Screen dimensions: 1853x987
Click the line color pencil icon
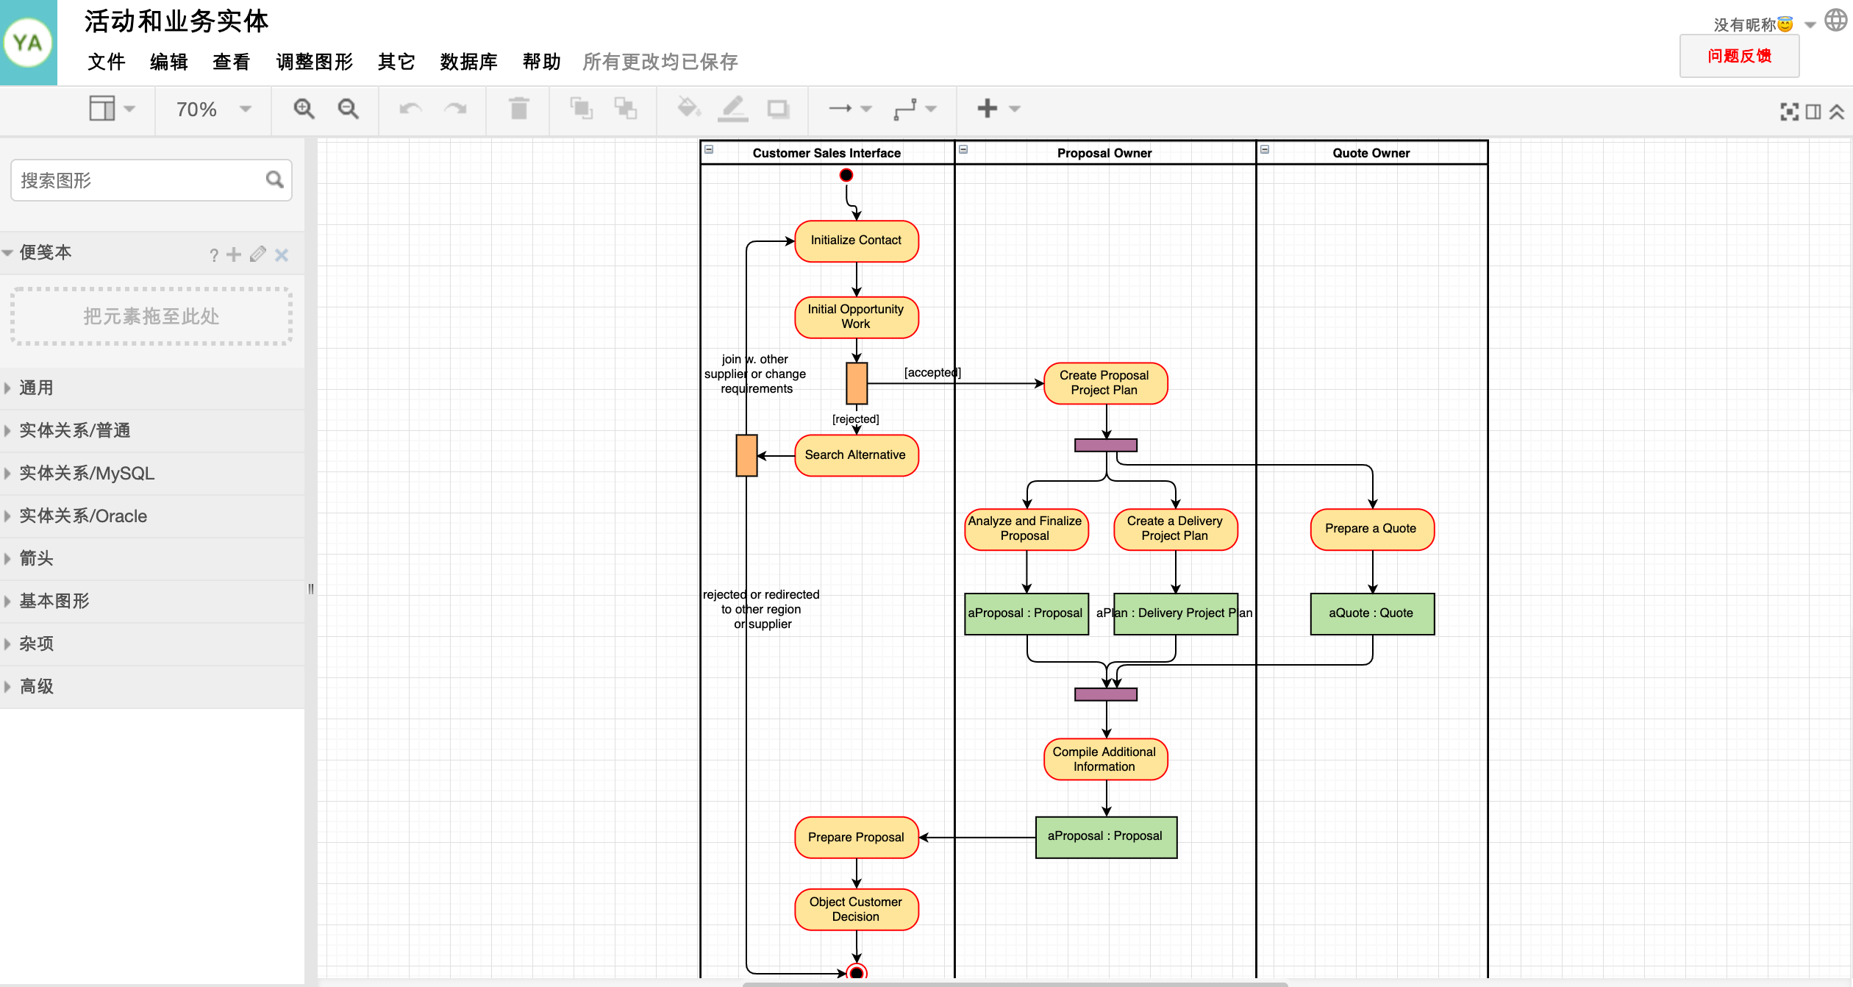[x=733, y=109]
